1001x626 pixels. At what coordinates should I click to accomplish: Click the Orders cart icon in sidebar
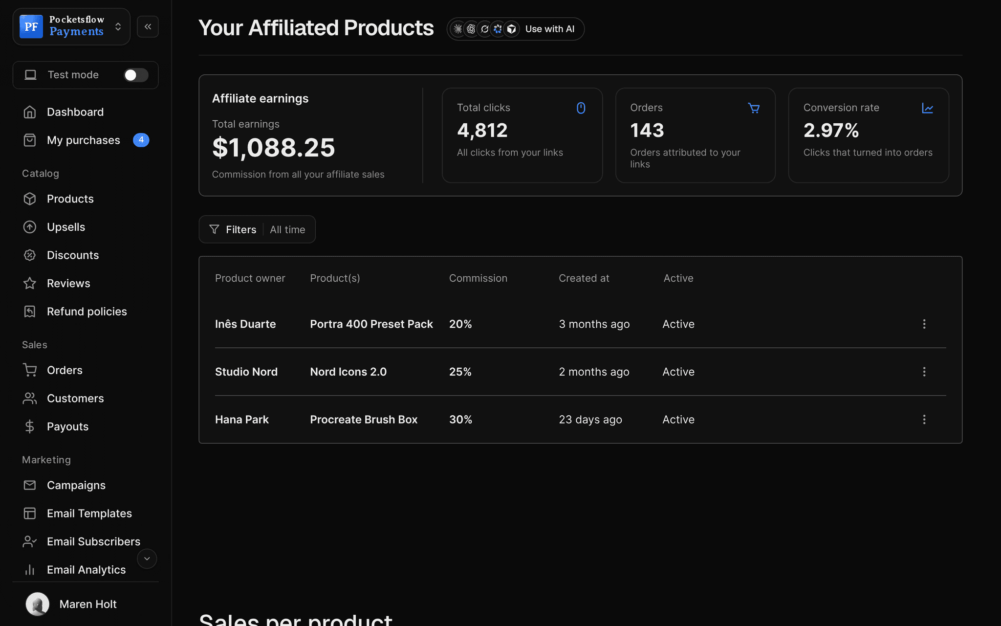pyautogui.click(x=30, y=370)
